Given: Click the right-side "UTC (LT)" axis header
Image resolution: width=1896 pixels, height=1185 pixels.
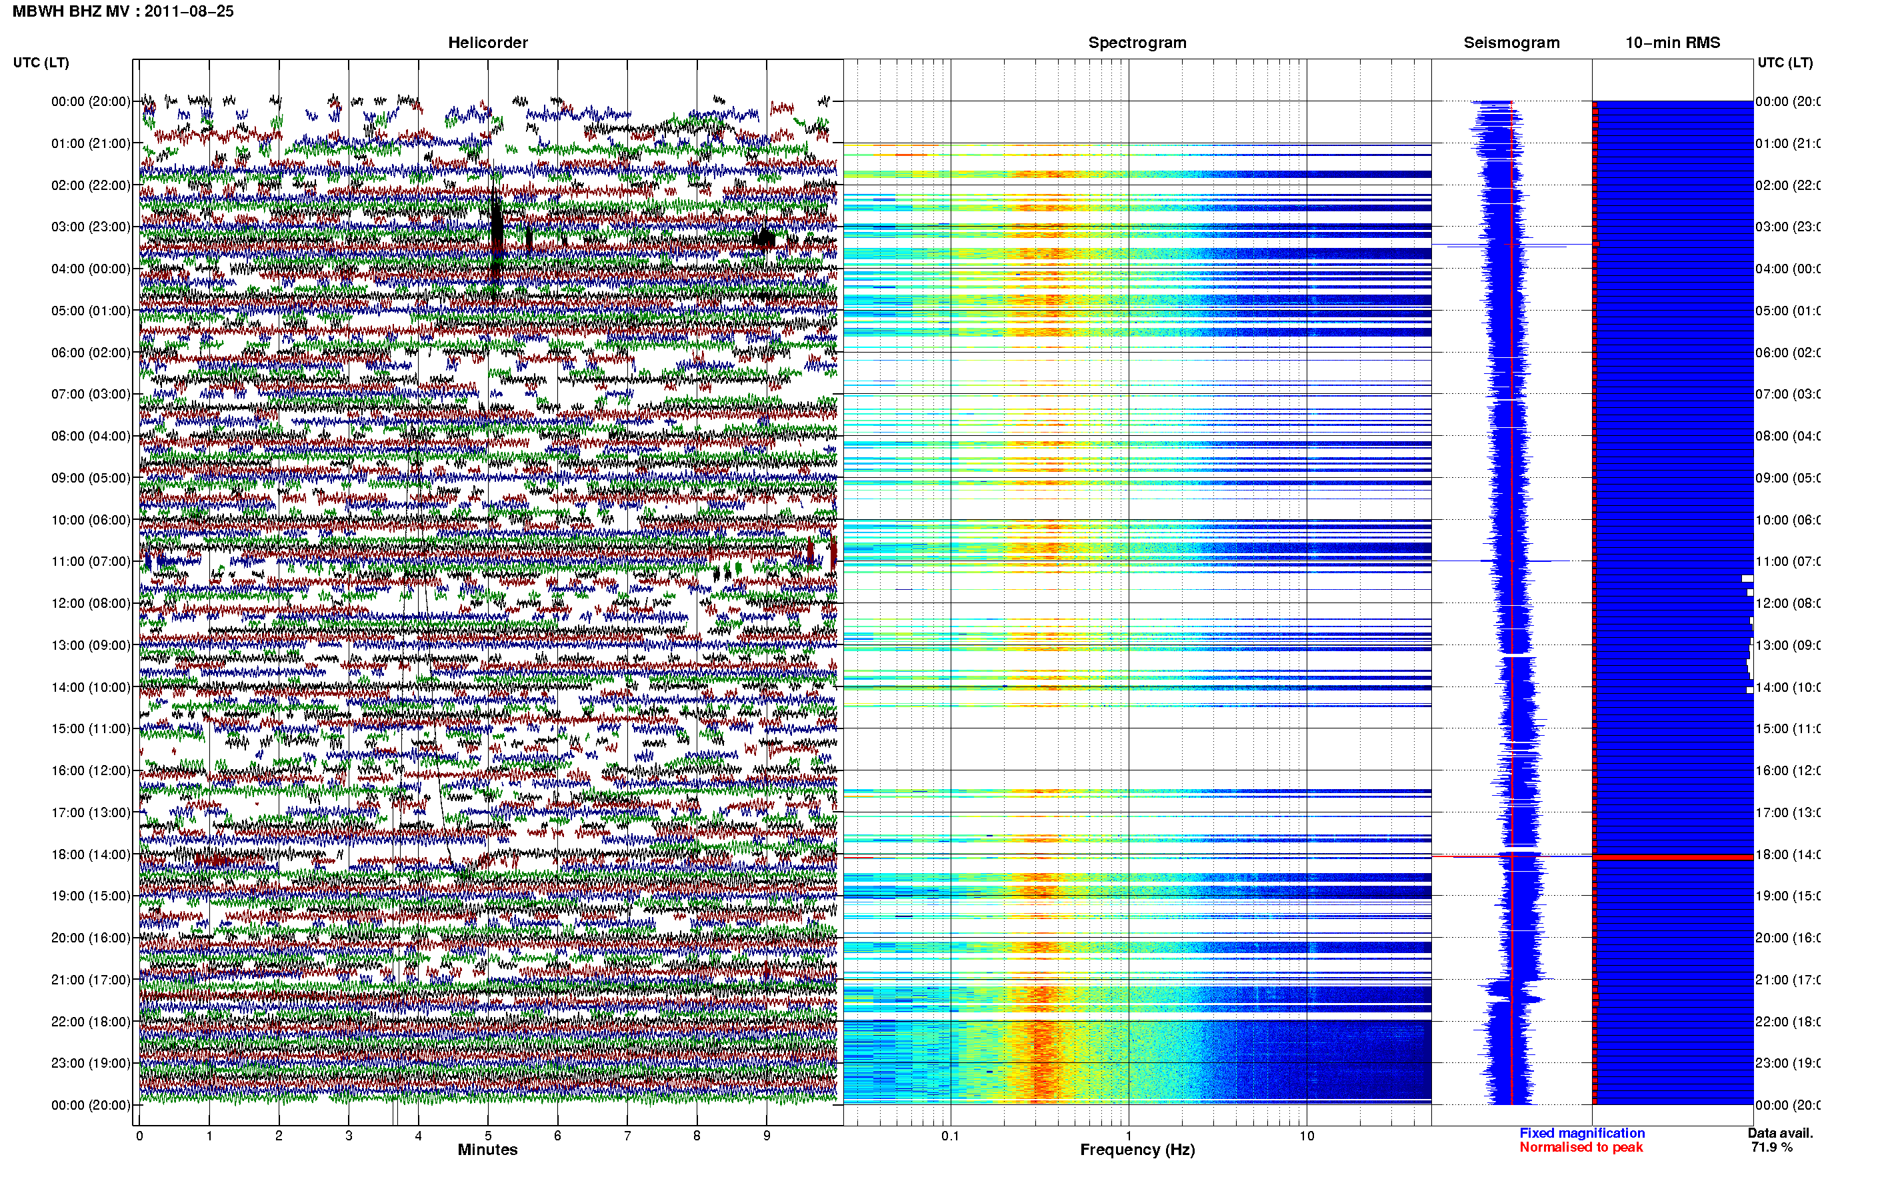Looking at the screenshot, I should coord(1785,63).
